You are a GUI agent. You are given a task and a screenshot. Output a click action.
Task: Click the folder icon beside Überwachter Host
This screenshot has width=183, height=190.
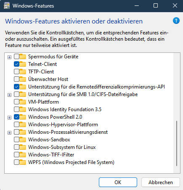[x=23, y=79]
